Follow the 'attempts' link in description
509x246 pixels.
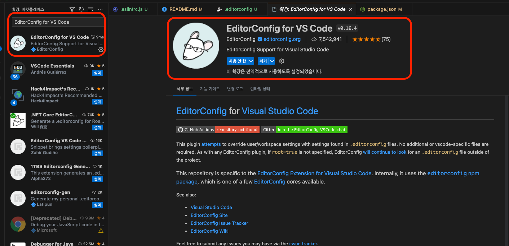point(211,144)
